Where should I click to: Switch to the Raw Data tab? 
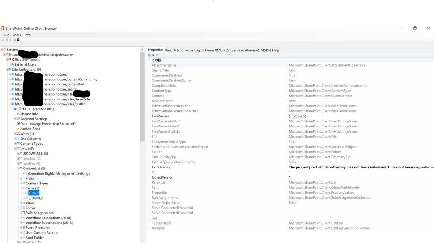[173, 50]
